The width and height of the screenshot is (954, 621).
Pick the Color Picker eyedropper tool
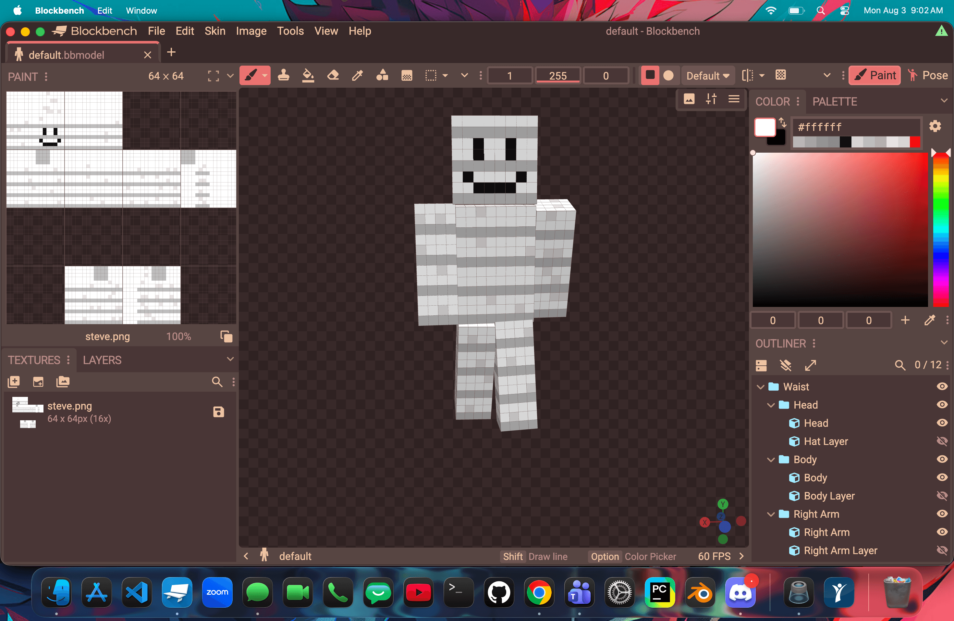[x=358, y=75]
